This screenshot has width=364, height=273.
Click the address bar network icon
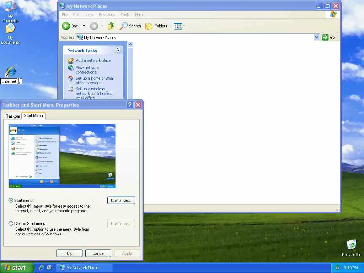point(80,37)
